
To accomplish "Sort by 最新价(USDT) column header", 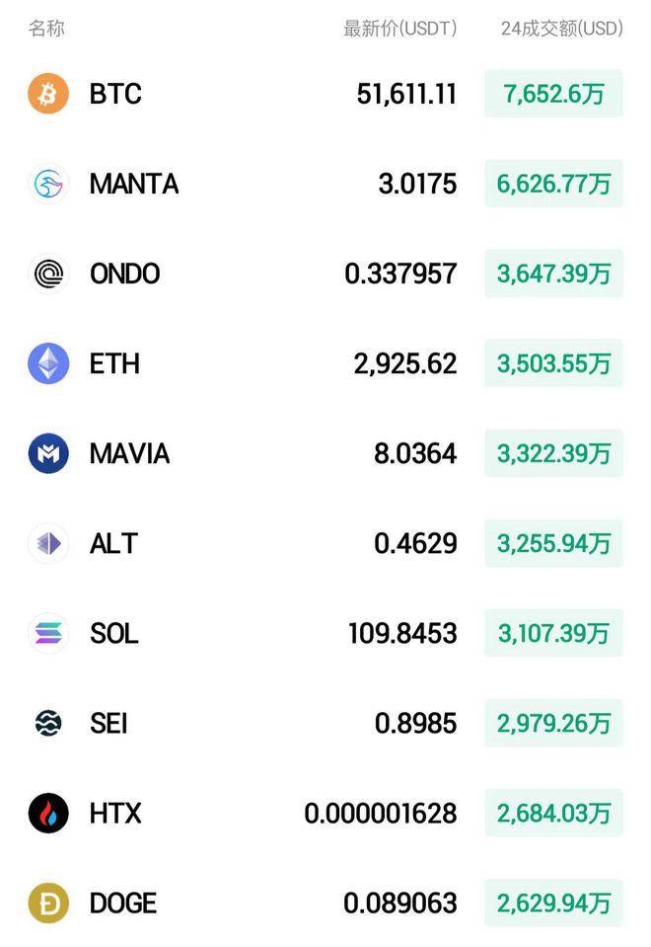I will pos(400,28).
